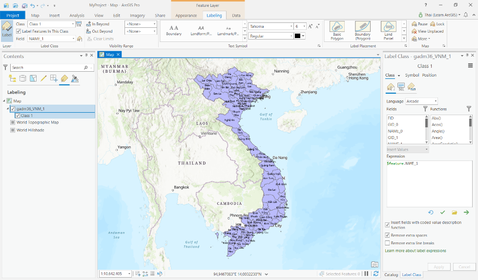The height and width of the screenshot is (280, 478).
Task: Select List By Selection icon
Action: 33,79
